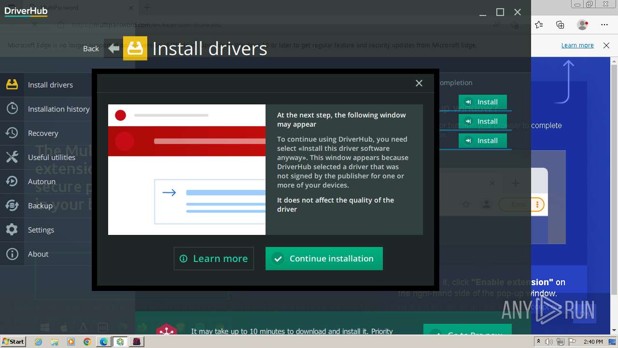Click the Recovery sidebar icon
Image resolution: width=618 pixels, height=348 pixels.
[x=12, y=133]
